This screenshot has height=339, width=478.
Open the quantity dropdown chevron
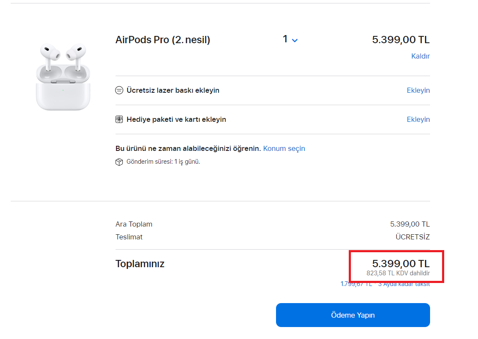tap(294, 40)
